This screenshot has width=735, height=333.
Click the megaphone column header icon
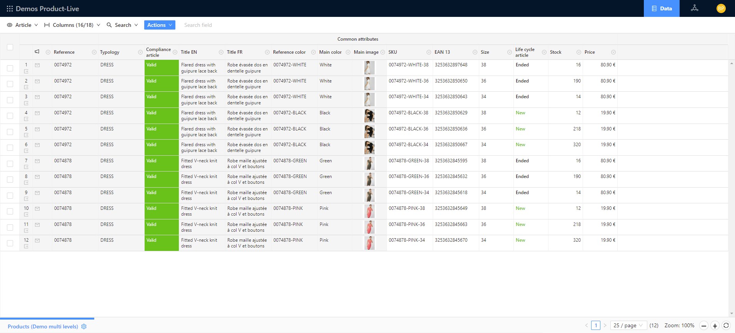coord(37,52)
